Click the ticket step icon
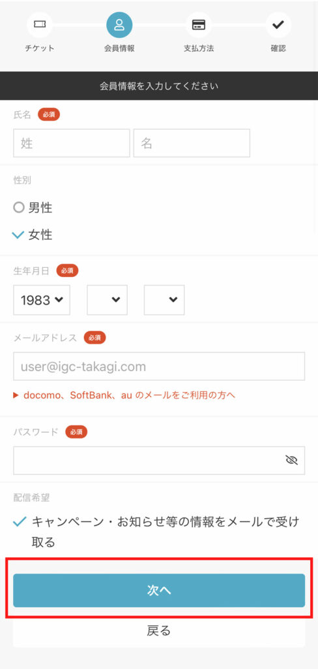 (x=40, y=25)
